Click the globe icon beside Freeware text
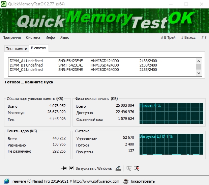Viewport: 209px width, 185px height. (7, 181)
